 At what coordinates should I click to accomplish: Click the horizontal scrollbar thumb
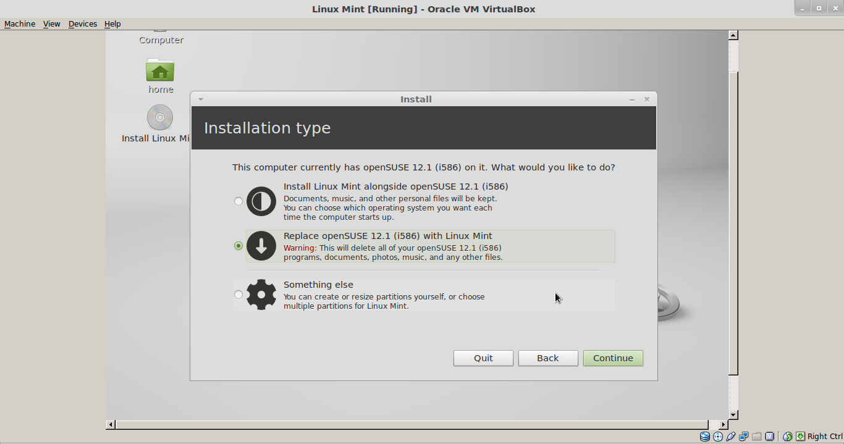click(412, 425)
